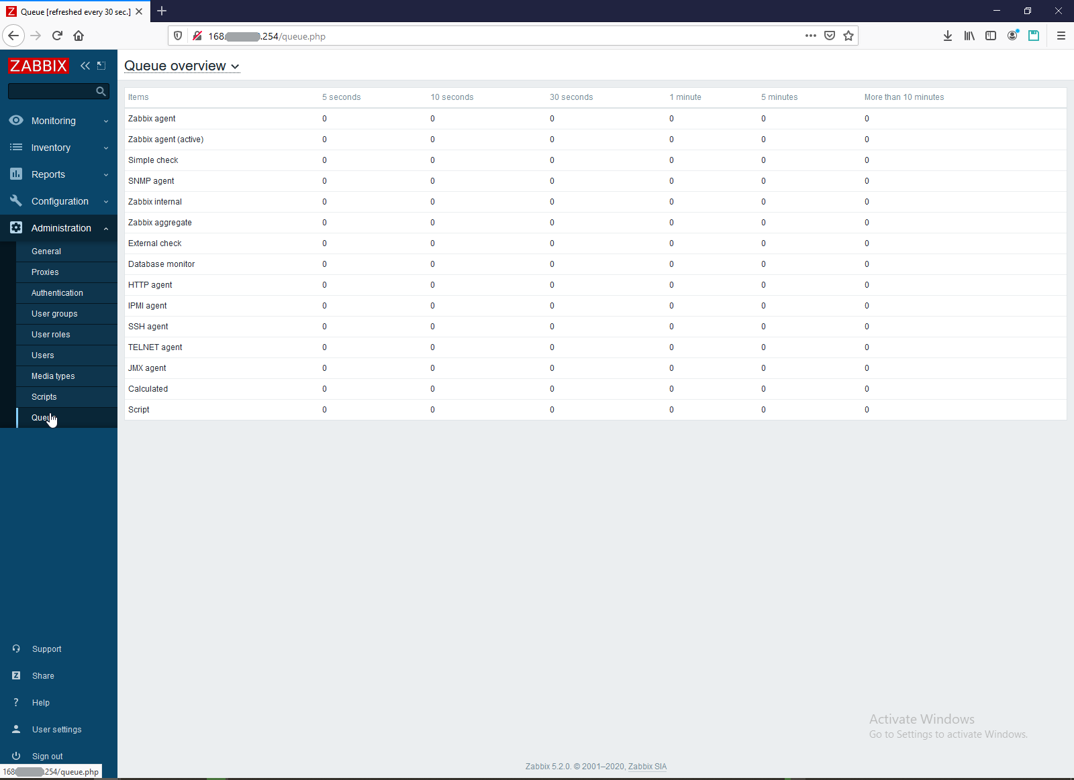Select the Queue browser tab
The height and width of the screenshot is (780, 1074).
[75, 11]
